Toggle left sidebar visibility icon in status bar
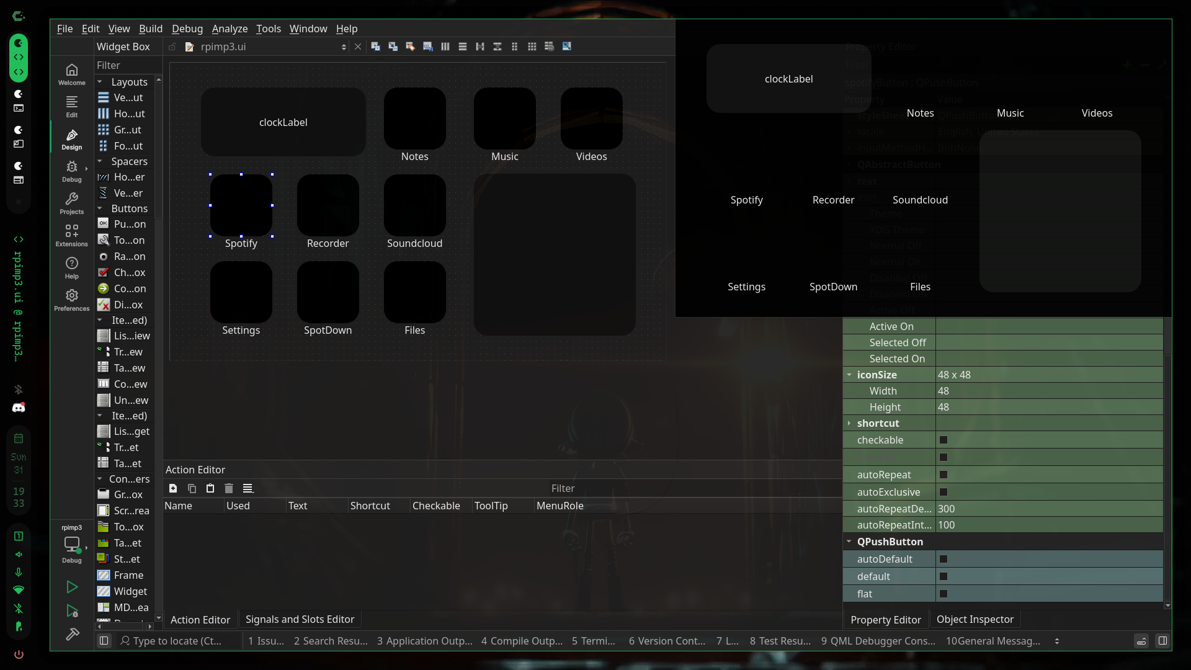The height and width of the screenshot is (670, 1191). (x=104, y=641)
